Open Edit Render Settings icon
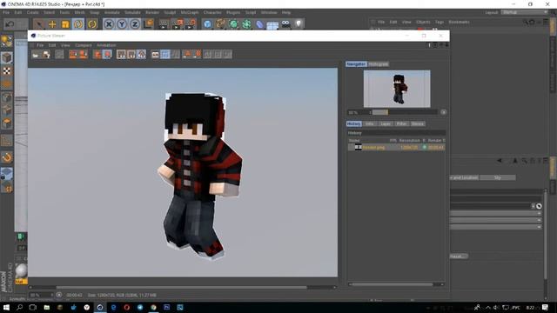This screenshot has width=557, height=313. pyautogui.click(x=191, y=24)
